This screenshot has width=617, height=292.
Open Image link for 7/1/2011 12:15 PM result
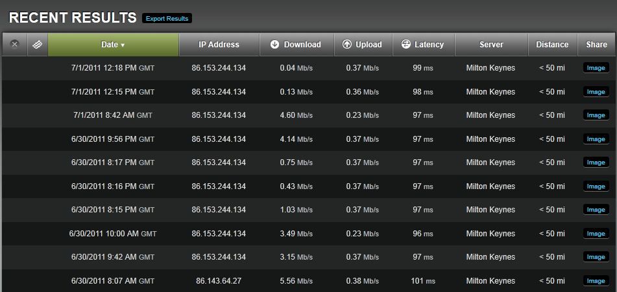click(596, 92)
